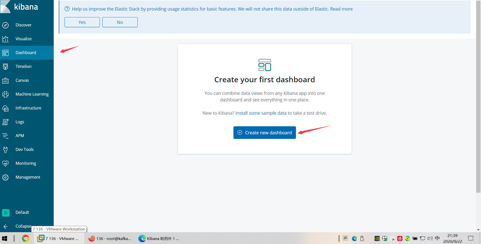Click NetEase Music tray icon

[x=400, y=238]
